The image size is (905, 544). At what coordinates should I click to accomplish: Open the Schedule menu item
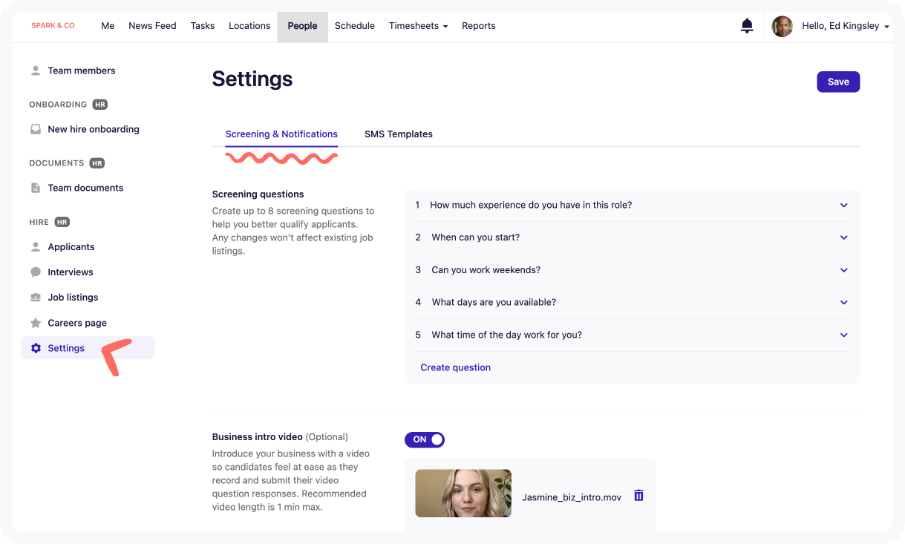354,26
